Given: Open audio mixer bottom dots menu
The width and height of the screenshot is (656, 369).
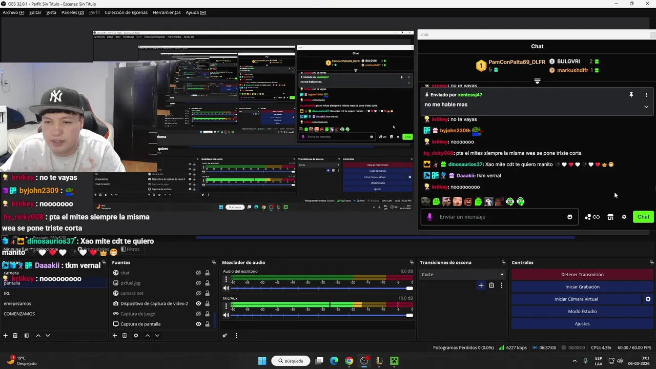Looking at the screenshot, I should point(236,336).
